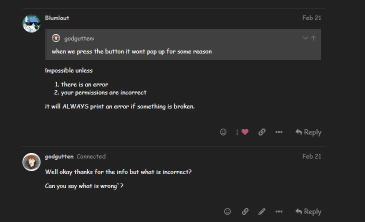Reply to godgutten's post
The image size is (365, 222).
308,211
